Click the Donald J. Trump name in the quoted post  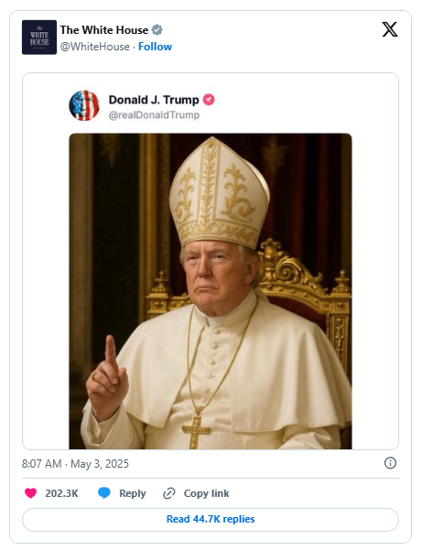(x=154, y=100)
